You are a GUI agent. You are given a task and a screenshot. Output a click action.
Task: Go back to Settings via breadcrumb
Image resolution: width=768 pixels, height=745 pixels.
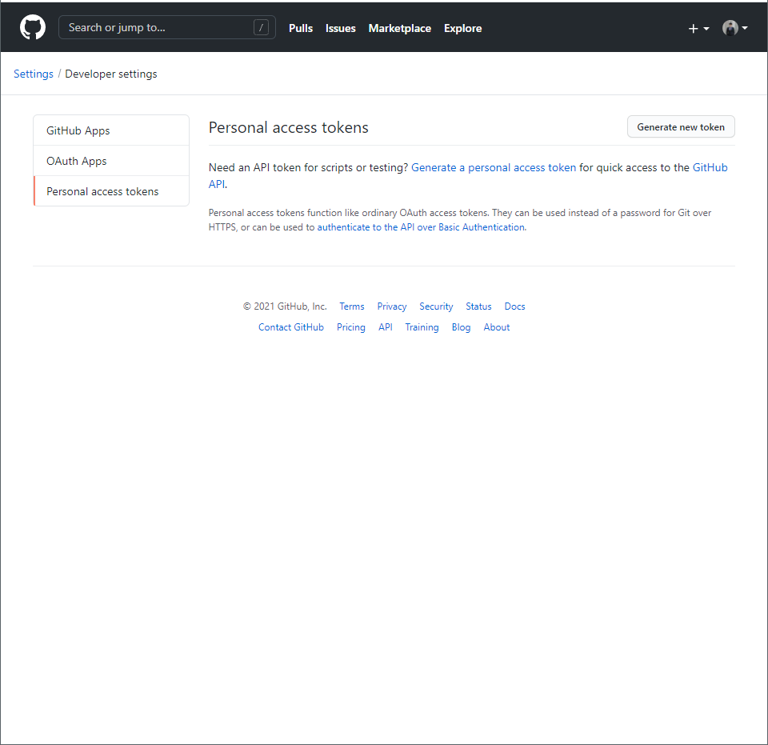pos(34,74)
